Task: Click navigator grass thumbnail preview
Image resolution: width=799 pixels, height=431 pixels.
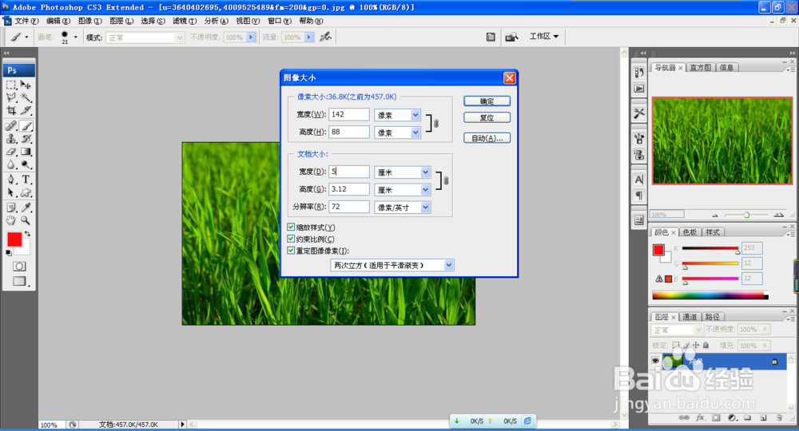Action: [722, 140]
